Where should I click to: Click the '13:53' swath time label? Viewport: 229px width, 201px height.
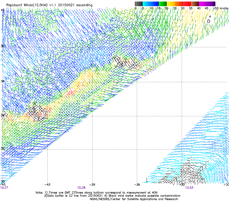pos(189,188)
